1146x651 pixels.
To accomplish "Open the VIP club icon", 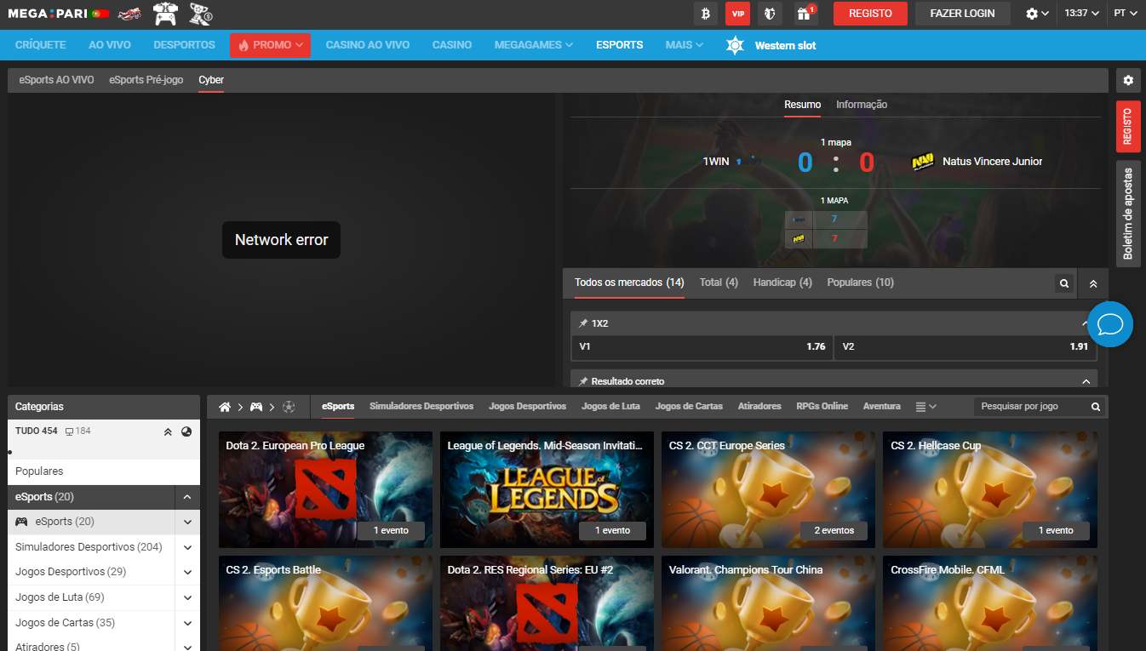I will (x=737, y=14).
